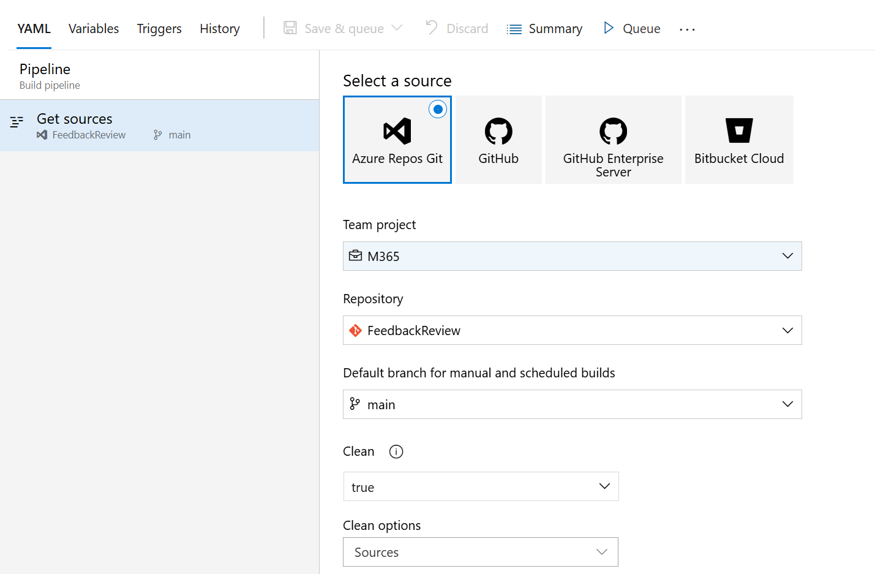The width and height of the screenshot is (875, 574).
Task: Choose Bitbucket Cloud as the source
Action: click(739, 140)
